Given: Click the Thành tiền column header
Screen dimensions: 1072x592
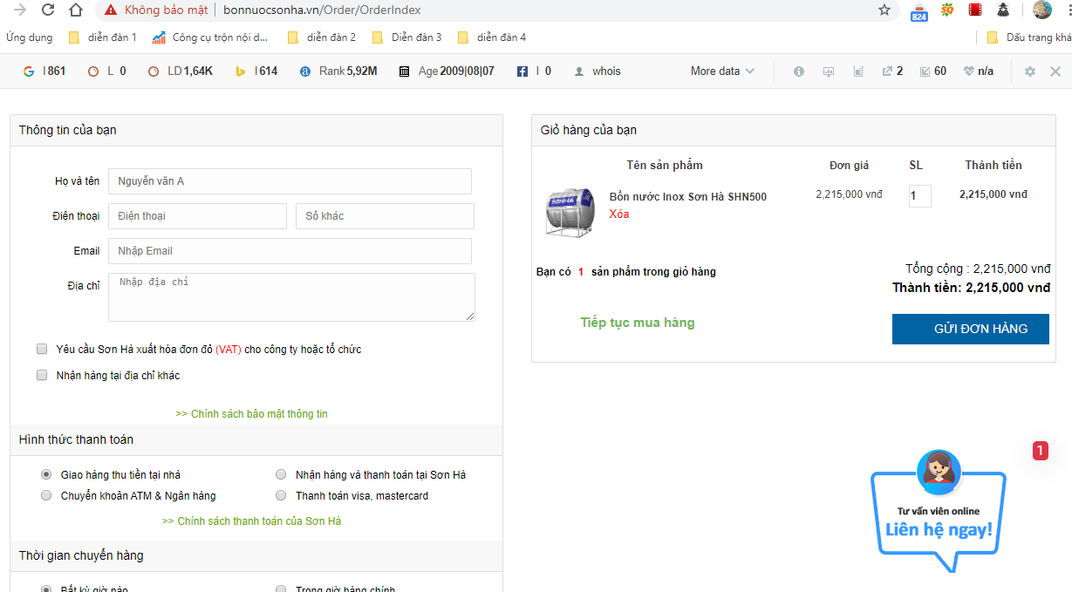Looking at the screenshot, I should tap(993, 166).
